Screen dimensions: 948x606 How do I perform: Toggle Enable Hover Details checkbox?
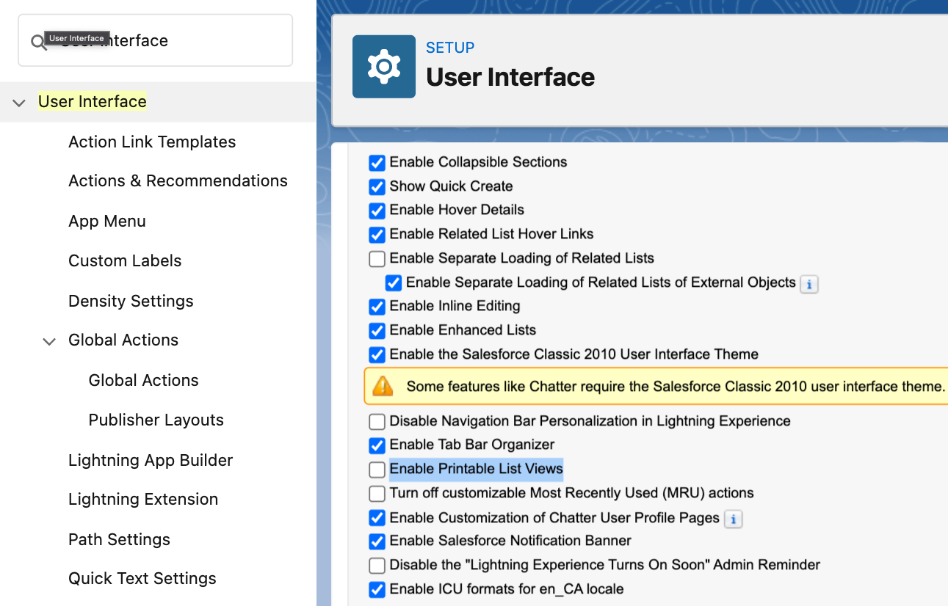click(377, 211)
